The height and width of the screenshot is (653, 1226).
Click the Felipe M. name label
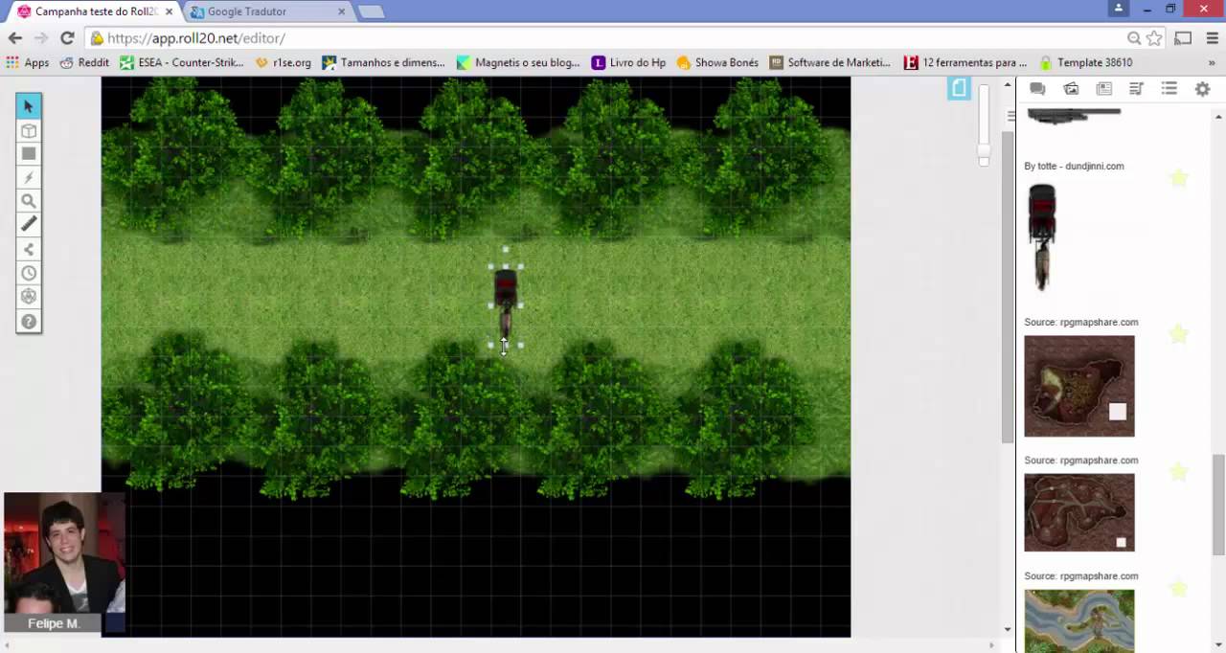point(54,623)
